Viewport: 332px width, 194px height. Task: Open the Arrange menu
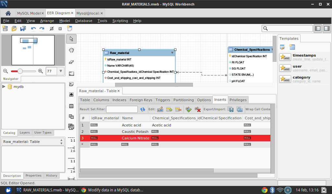click(47, 21)
